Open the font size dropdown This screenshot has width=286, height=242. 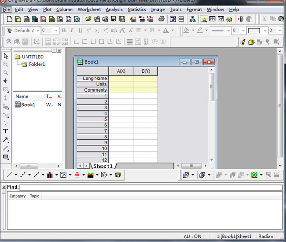56,31
